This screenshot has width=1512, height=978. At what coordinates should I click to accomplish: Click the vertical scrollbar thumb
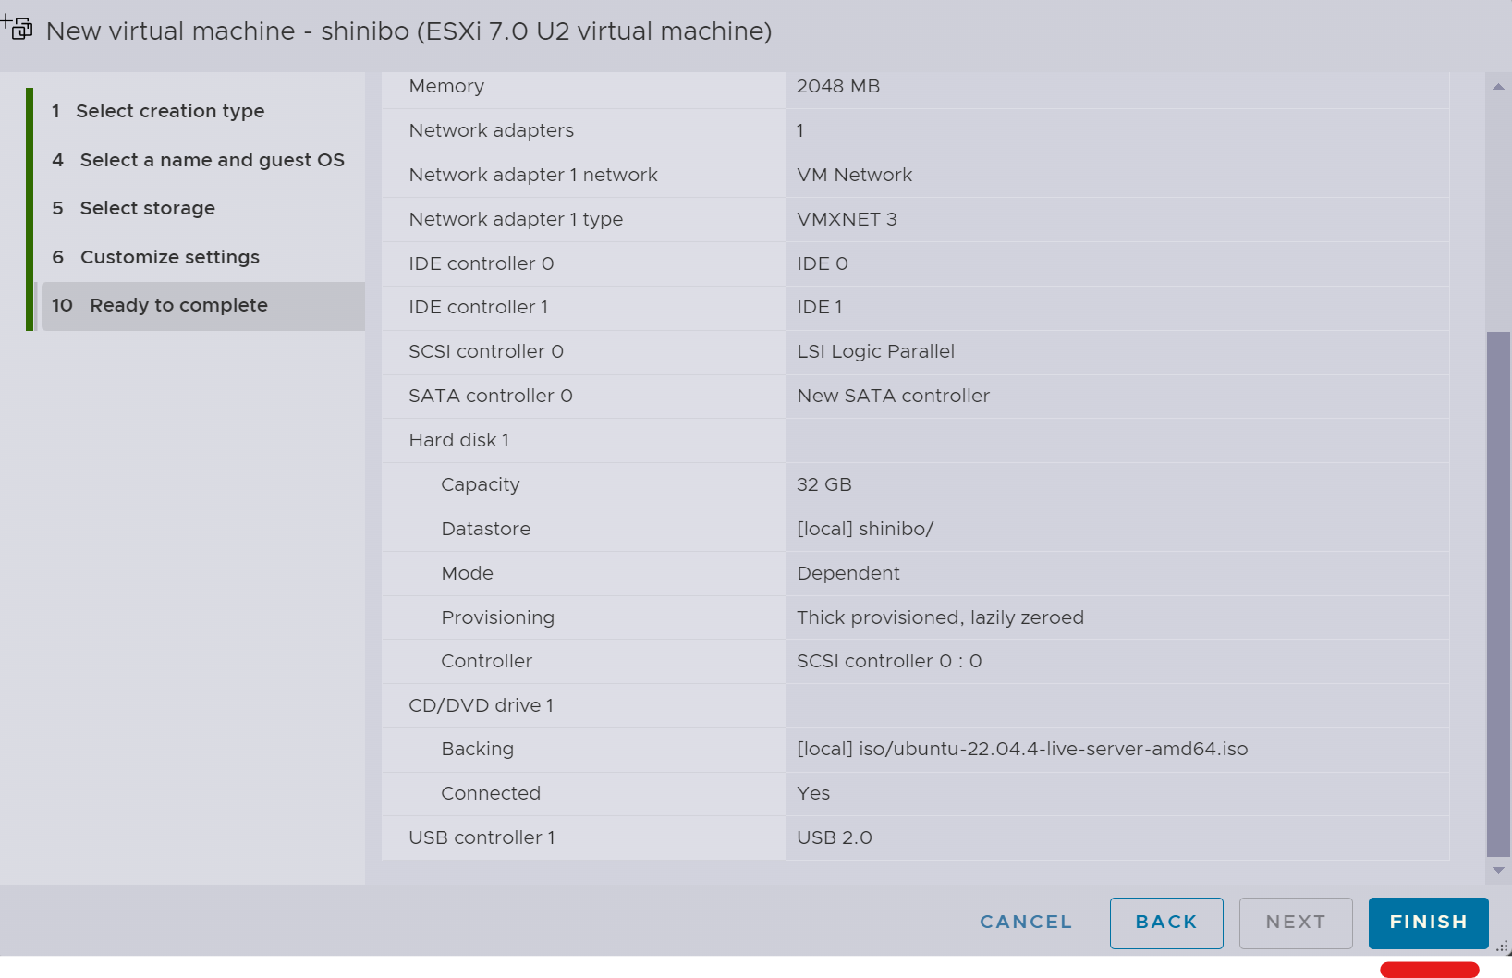point(1498,593)
